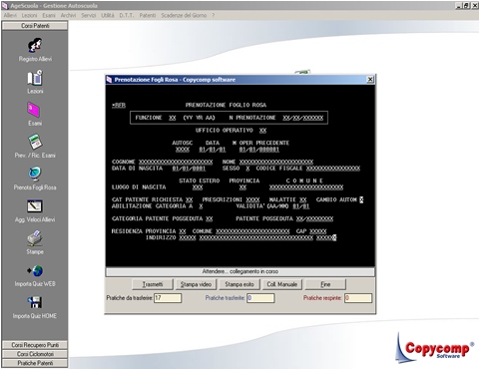Click the Coll. Manuale button

point(282,284)
